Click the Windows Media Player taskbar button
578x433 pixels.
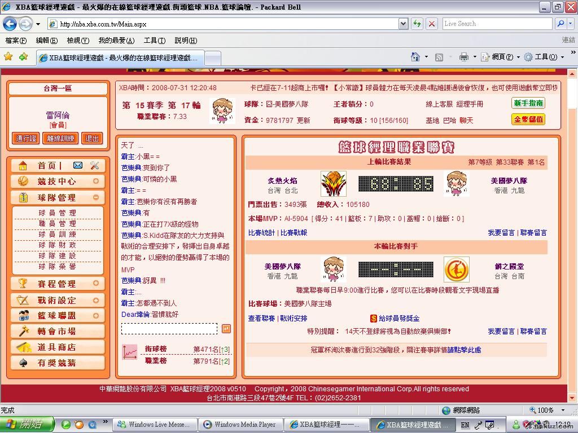(x=240, y=425)
